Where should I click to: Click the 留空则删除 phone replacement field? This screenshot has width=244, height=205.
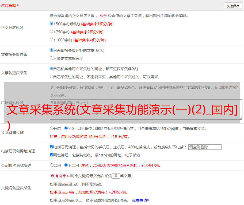pyautogui.click(x=205, y=147)
